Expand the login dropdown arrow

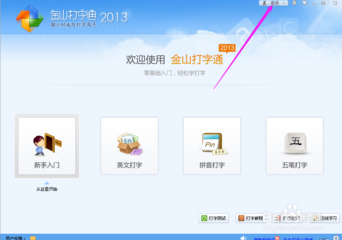pos(284,3)
